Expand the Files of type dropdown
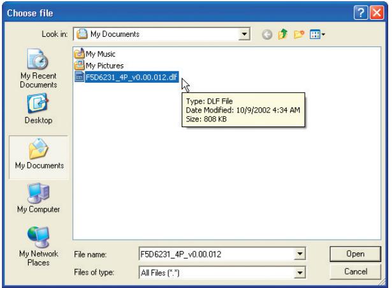Screen dimensions: 392x288 coord(300,273)
